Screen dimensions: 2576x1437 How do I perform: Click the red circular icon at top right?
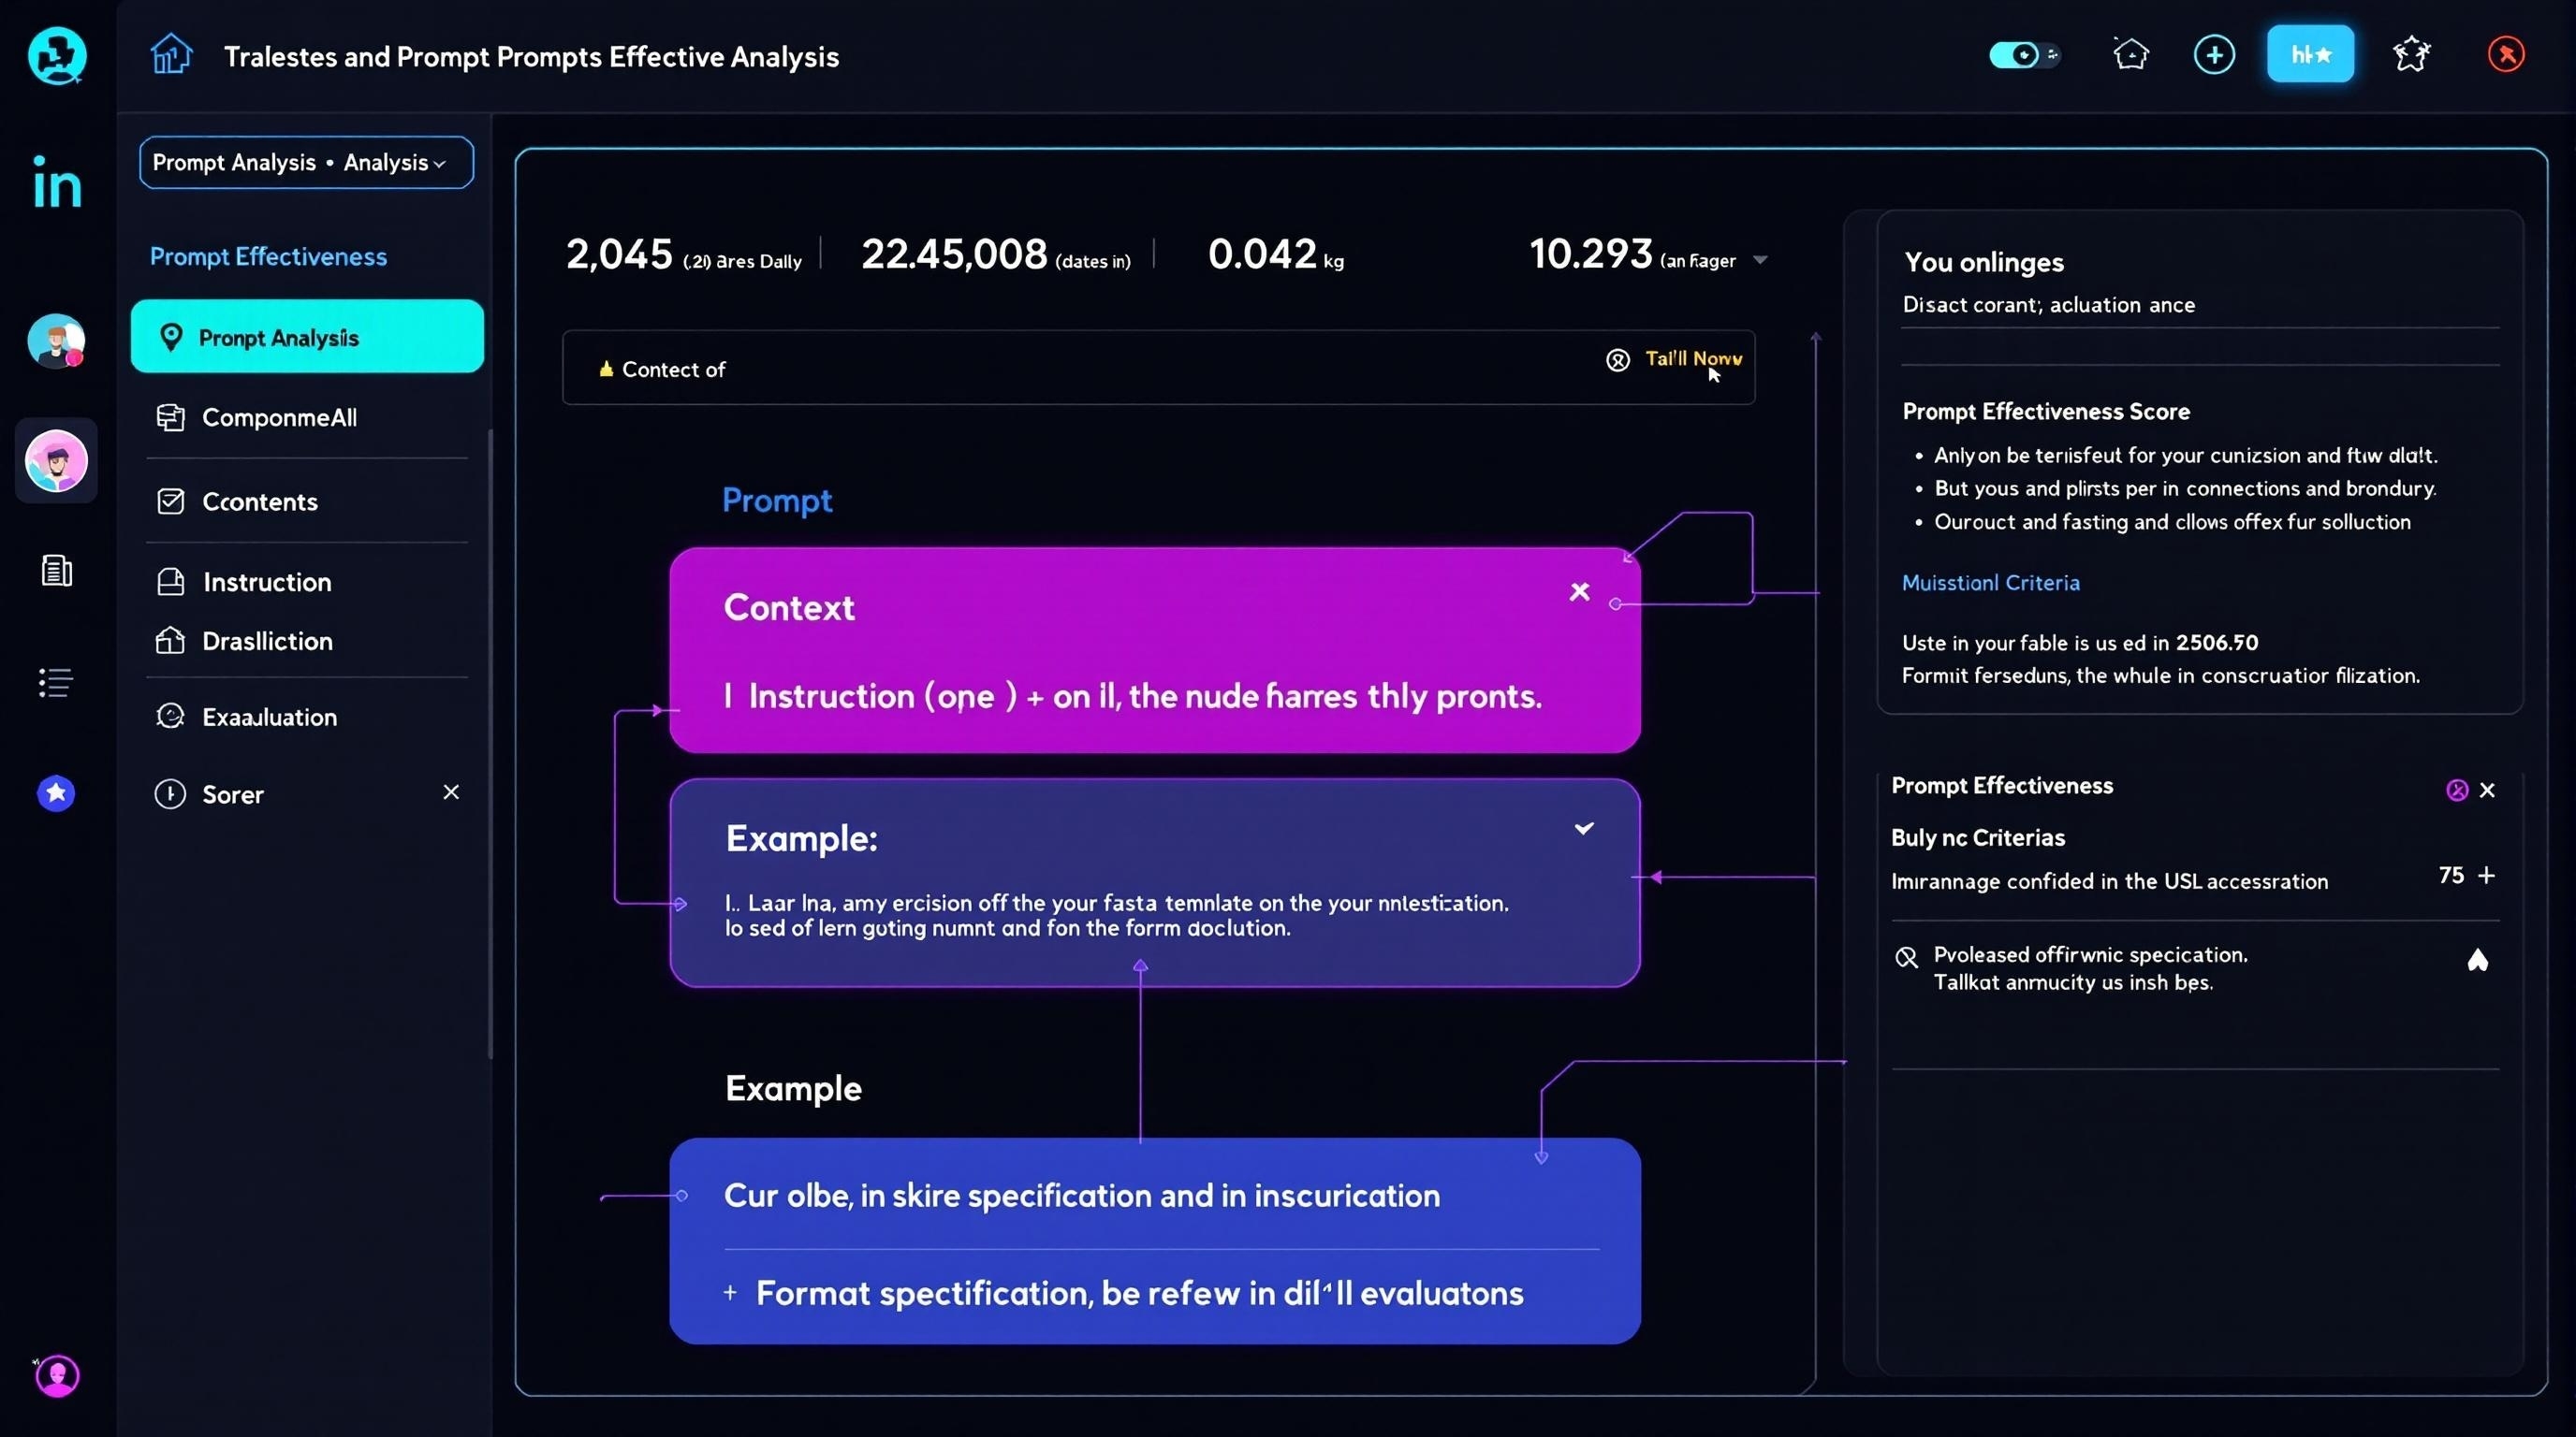pos(2506,54)
